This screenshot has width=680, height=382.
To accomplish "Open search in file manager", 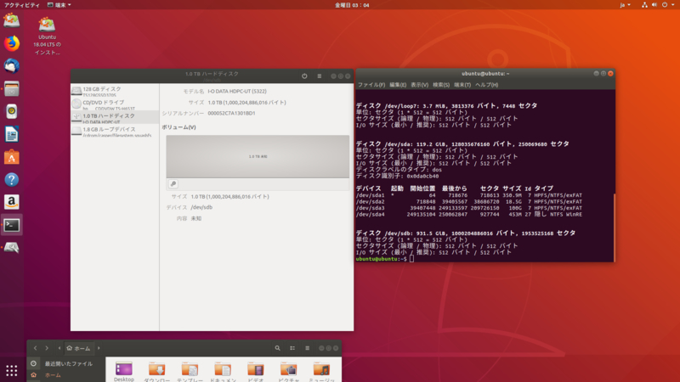I will coord(278,348).
